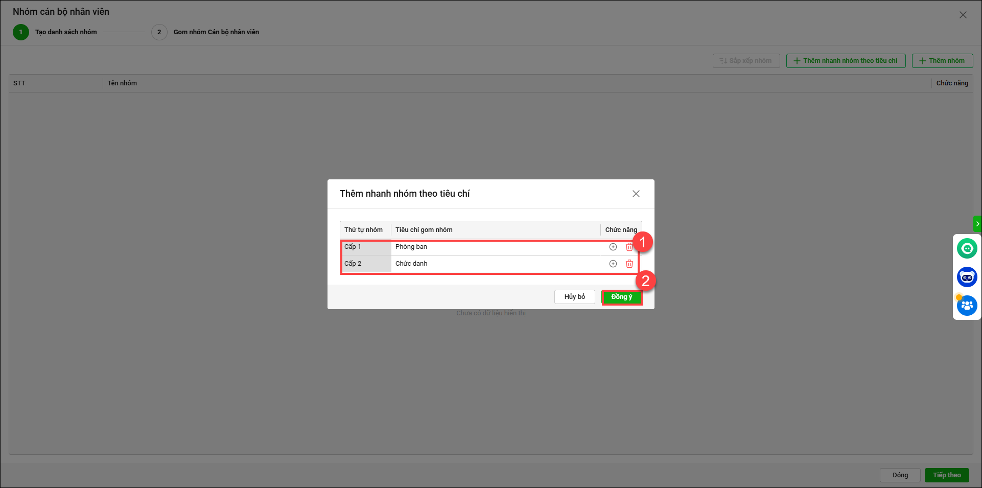Open the Chức danh criterion dropdown
Viewport: 982px width, 488px height.
tap(495, 264)
